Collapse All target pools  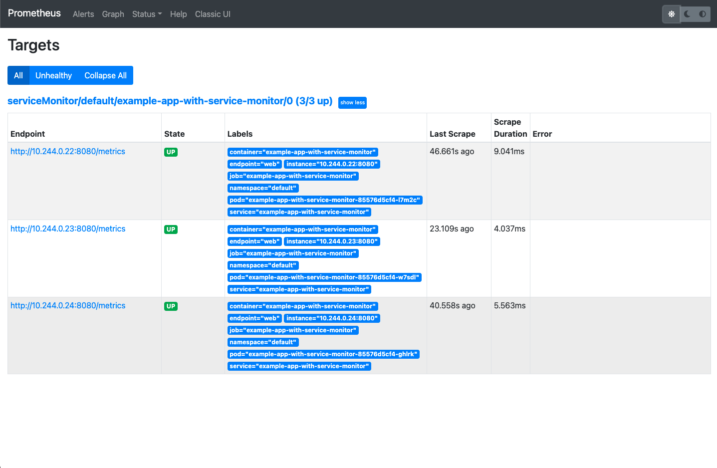click(105, 75)
